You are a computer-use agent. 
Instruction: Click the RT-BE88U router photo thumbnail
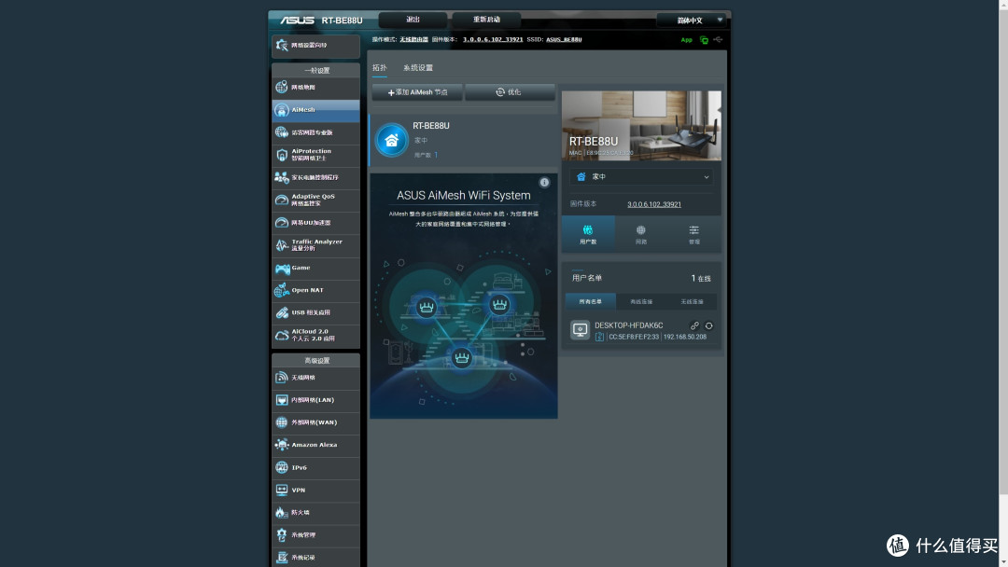[x=641, y=125]
